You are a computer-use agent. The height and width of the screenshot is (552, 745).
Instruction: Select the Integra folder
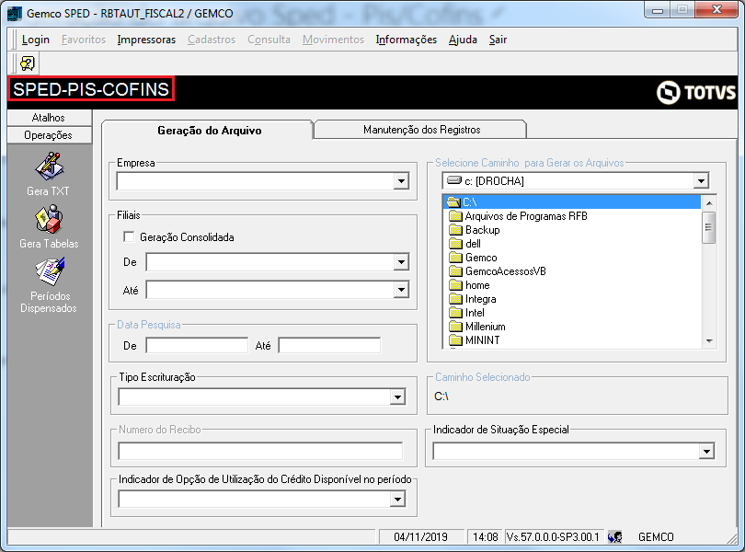click(473, 299)
